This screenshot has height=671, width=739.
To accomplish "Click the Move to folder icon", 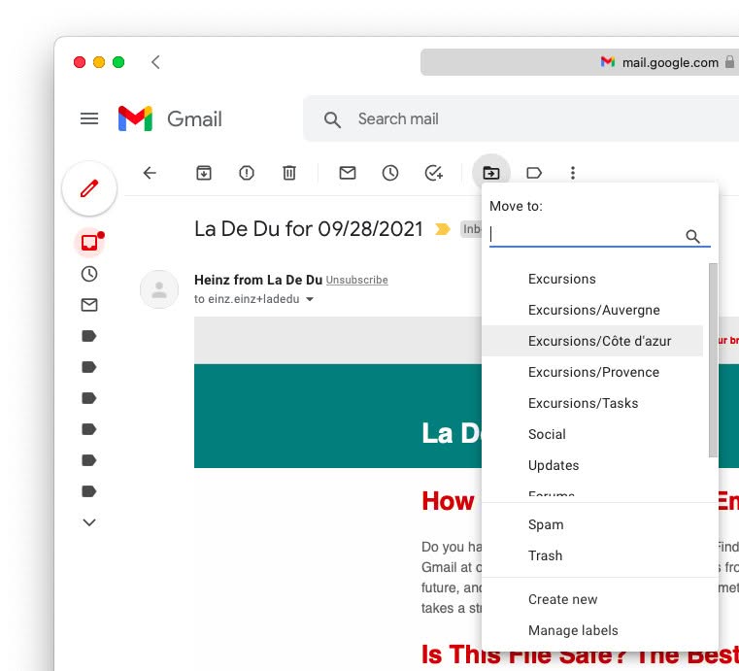I will [x=491, y=173].
